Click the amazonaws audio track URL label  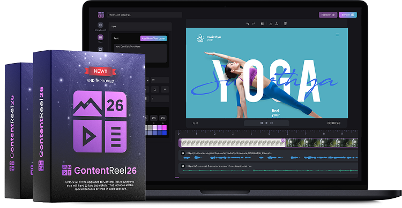click(219, 166)
